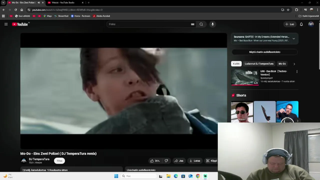
Task: Open 'Home - Restream' bookmark
Action: click(80, 16)
